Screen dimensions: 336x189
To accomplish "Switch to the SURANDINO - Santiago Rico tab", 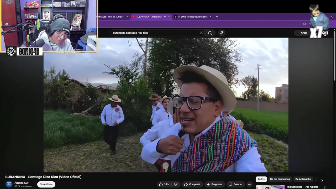I will point(149,17).
